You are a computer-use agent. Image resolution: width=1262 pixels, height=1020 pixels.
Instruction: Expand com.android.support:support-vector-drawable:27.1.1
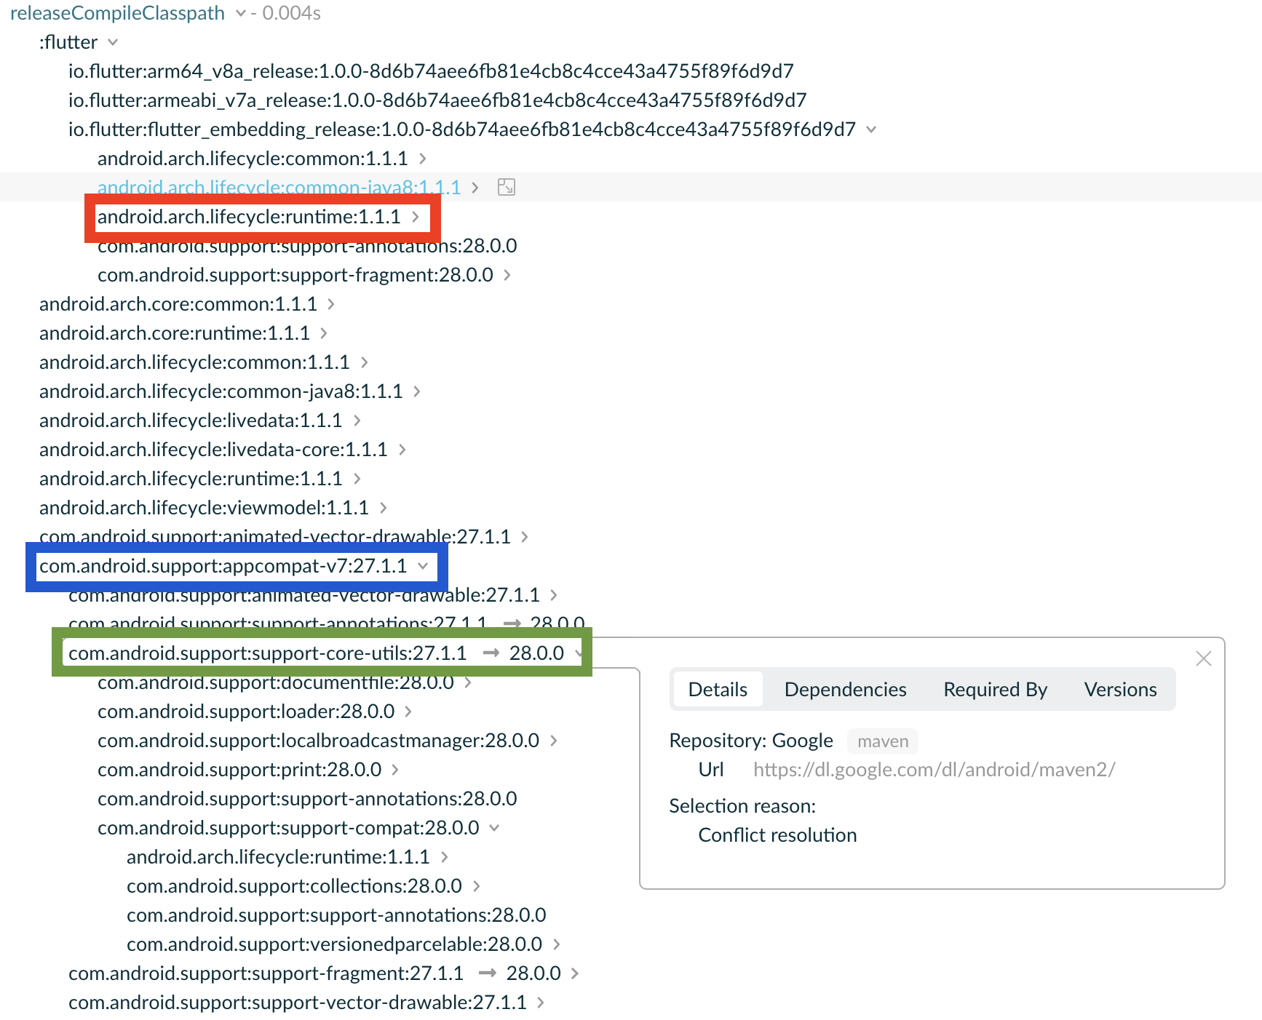541,1003
